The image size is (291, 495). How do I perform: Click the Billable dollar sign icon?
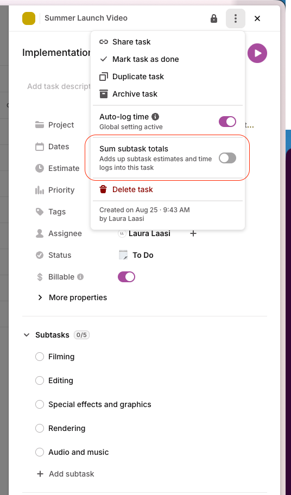coord(40,277)
